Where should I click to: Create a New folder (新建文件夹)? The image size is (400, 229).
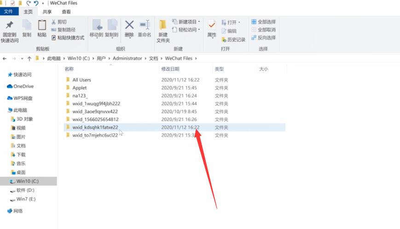(163, 30)
